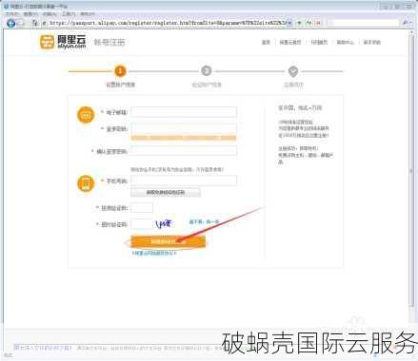Click the blue link in the page footer
This screenshot has height=361, width=418.
[x=43, y=348]
